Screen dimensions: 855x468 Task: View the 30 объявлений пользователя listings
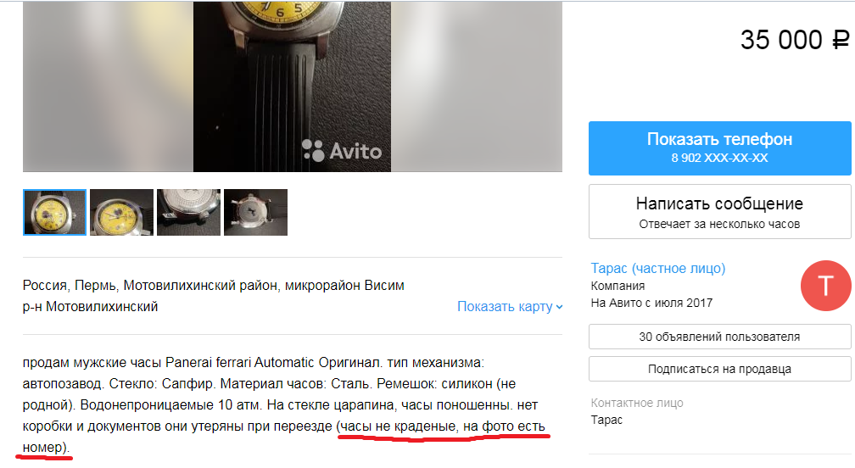[720, 337]
